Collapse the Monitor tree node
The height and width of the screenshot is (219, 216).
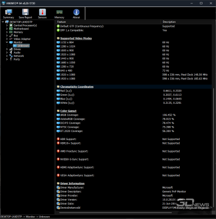click(7, 42)
